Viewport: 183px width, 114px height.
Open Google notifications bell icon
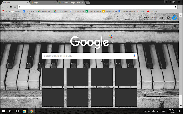[x=168, y=18]
